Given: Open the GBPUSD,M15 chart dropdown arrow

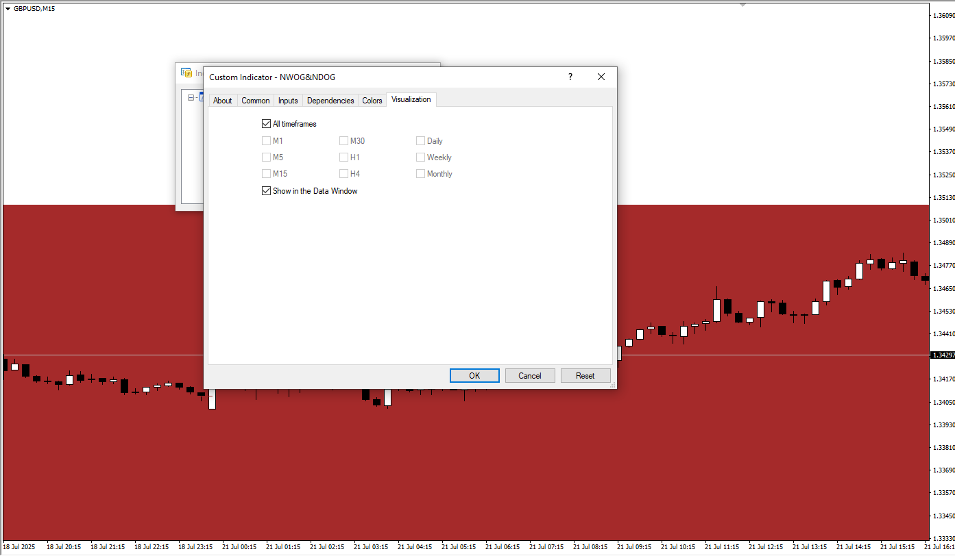Looking at the screenshot, I should tap(8, 8).
